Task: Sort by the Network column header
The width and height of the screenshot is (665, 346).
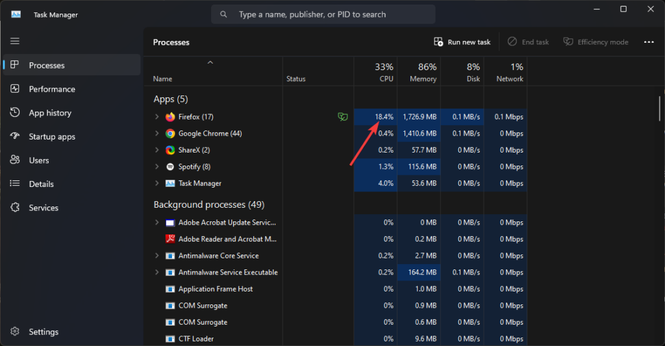Action: [x=505, y=71]
